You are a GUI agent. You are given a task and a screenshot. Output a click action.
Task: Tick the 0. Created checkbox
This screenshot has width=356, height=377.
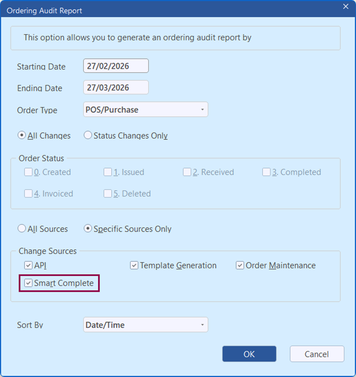28,172
